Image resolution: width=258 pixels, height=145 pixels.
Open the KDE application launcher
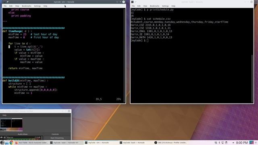click(2, 143)
